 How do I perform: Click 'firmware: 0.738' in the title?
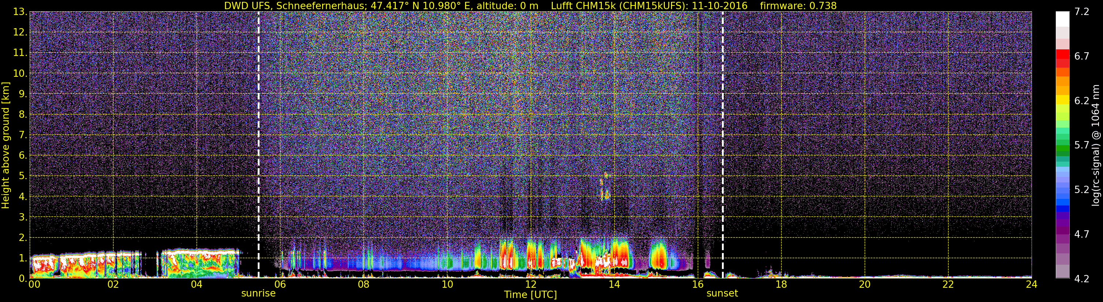pyautogui.click(x=798, y=5)
